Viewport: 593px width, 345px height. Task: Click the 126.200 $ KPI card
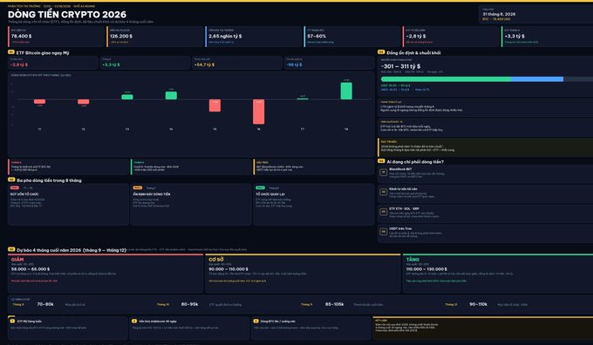(154, 37)
